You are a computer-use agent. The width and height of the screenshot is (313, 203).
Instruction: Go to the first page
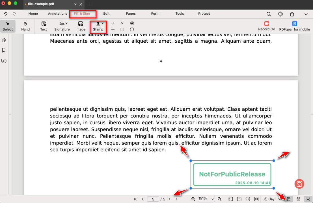point(135,199)
